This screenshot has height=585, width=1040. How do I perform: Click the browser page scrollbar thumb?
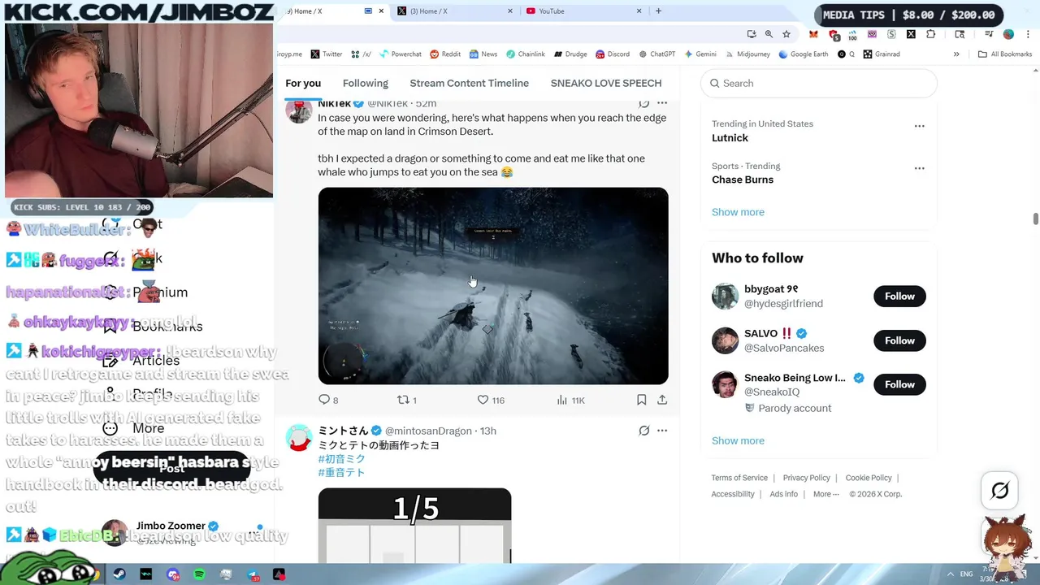(x=1035, y=219)
